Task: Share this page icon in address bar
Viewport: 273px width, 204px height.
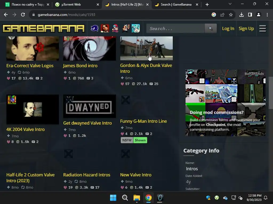Action: click(x=222, y=15)
